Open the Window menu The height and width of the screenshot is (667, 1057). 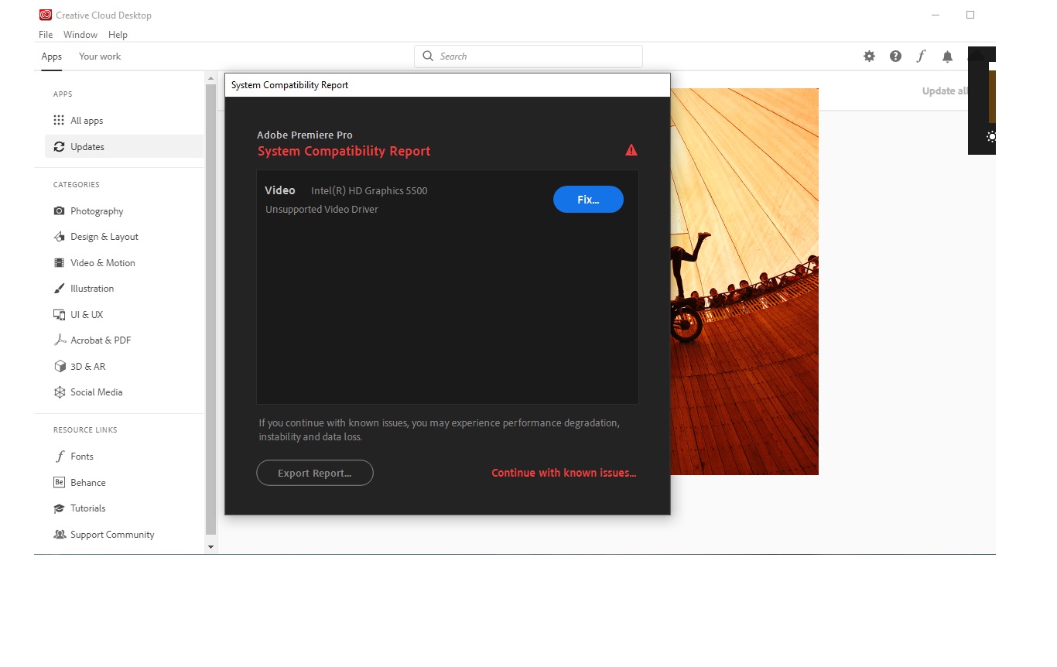(80, 34)
